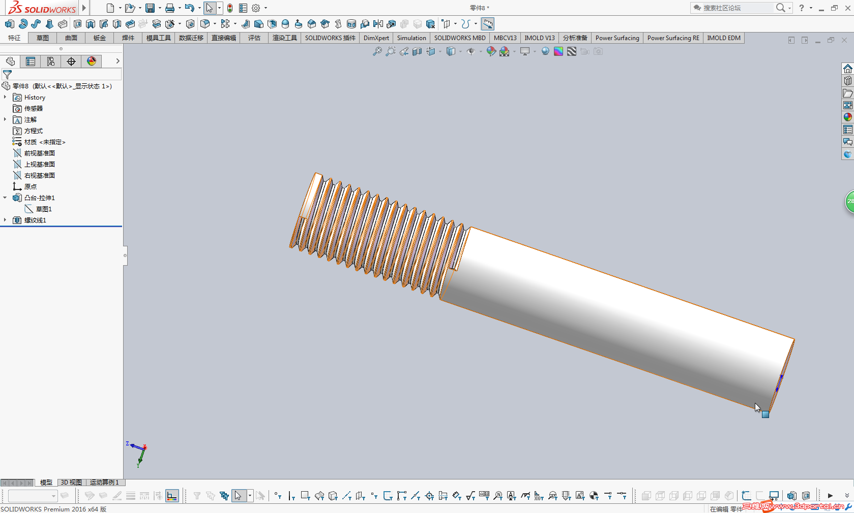Image resolution: width=854 pixels, height=513 pixels.
Task: Click the search community forum field
Action: [737, 8]
